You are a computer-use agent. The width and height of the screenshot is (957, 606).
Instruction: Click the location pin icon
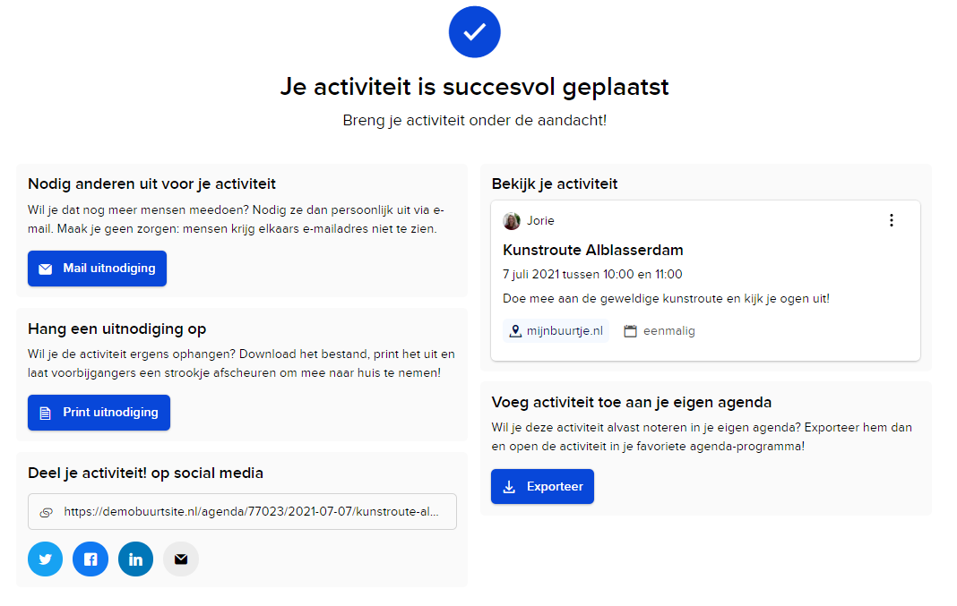(x=515, y=331)
